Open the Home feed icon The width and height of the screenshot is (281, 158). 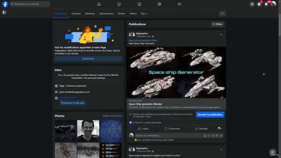point(99,4)
